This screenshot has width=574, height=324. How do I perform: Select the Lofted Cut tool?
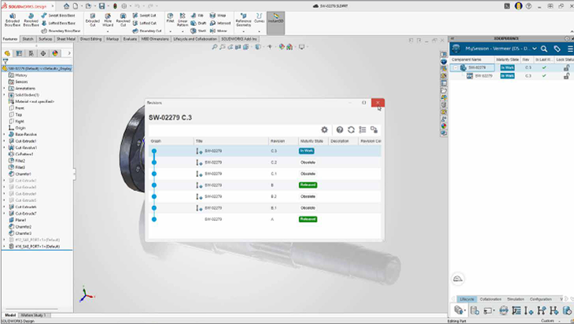click(x=145, y=23)
